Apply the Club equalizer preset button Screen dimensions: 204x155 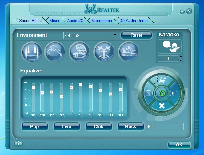(99, 126)
